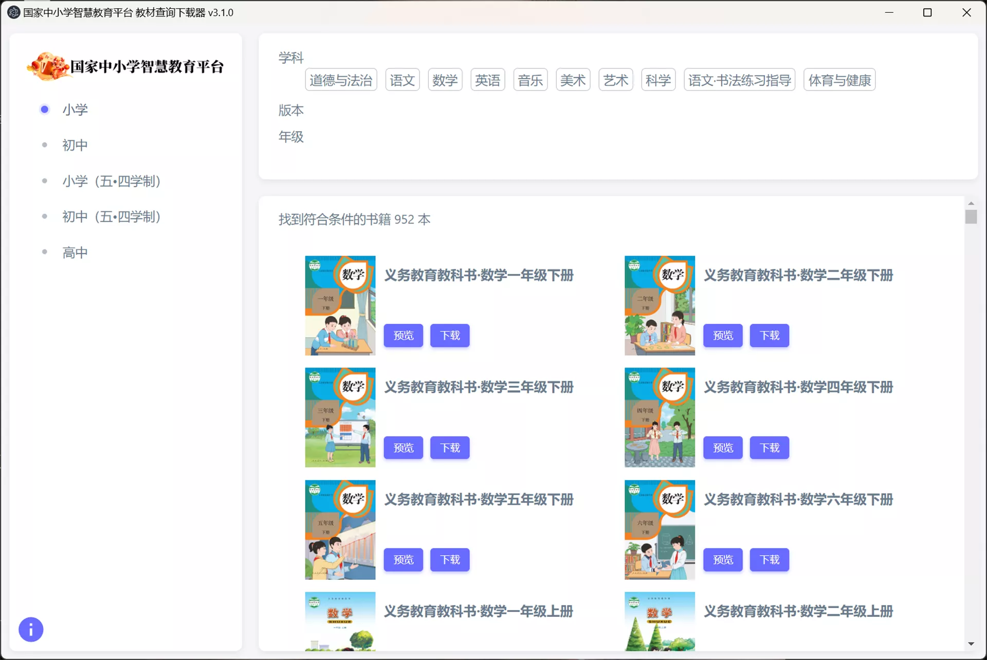This screenshot has width=987, height=660.
Task: Preview 数学五年级下册 textbook
Action: [x=403, y=560]
